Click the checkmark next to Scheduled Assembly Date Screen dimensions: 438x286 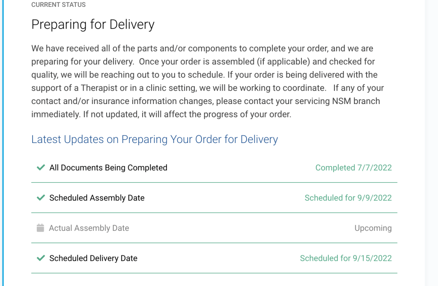41,198
